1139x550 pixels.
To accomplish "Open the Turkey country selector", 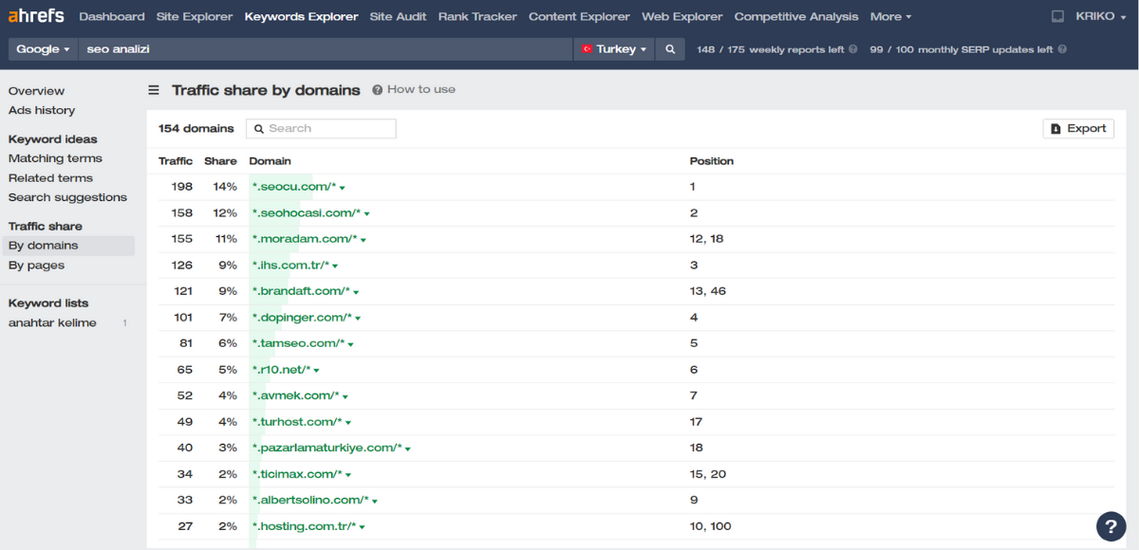I will [x=614, y=49].
